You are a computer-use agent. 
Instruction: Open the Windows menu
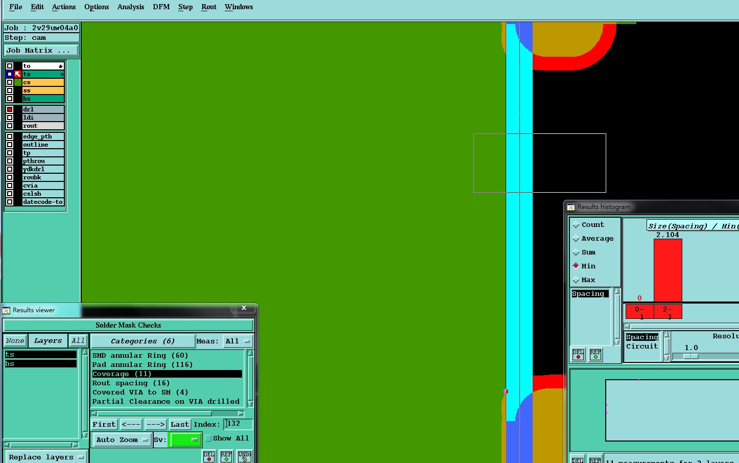[239, 7]
